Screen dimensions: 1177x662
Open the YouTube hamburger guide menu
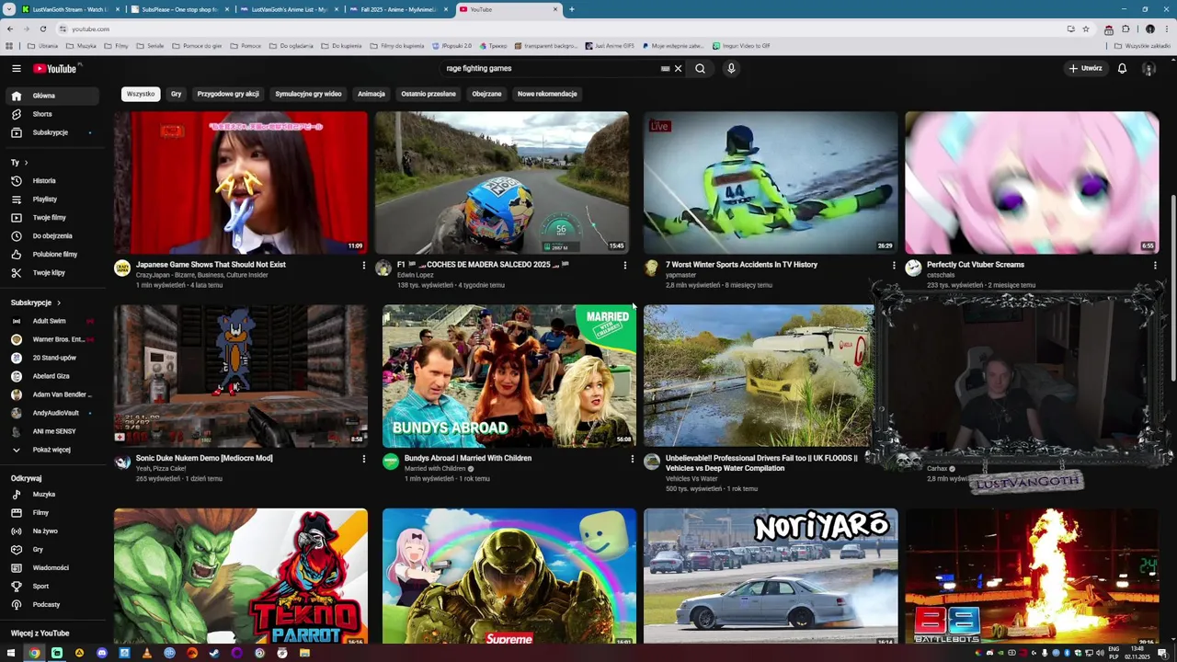tap(16, 68)
